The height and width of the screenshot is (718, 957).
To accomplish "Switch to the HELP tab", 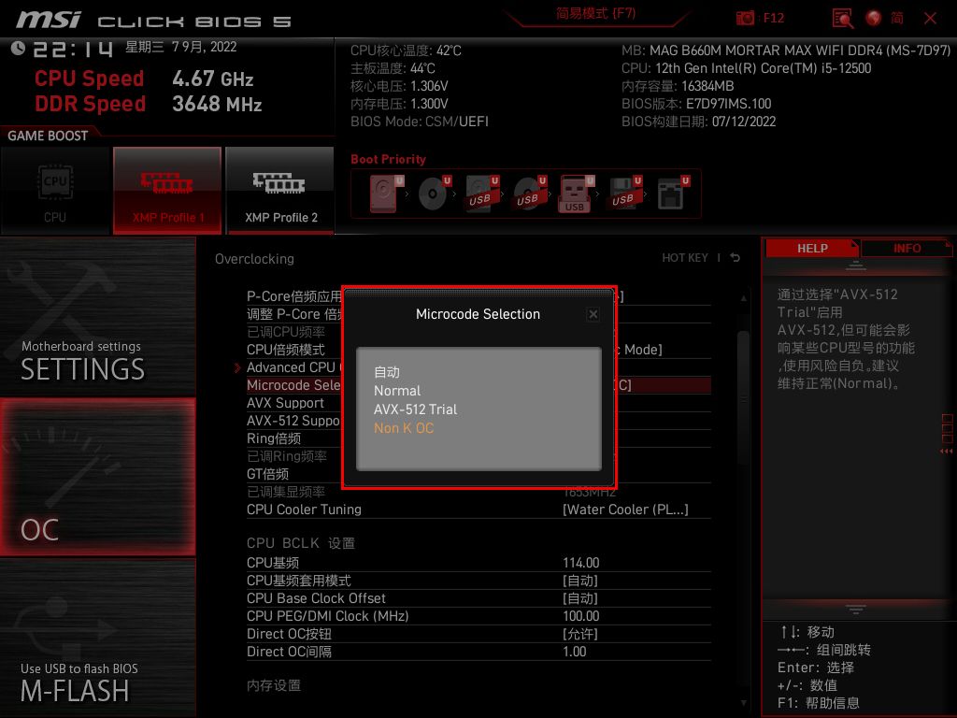I will pyautogui.click(x=811, y=248).
